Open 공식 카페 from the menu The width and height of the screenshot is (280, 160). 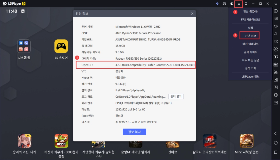click(250, 68)
